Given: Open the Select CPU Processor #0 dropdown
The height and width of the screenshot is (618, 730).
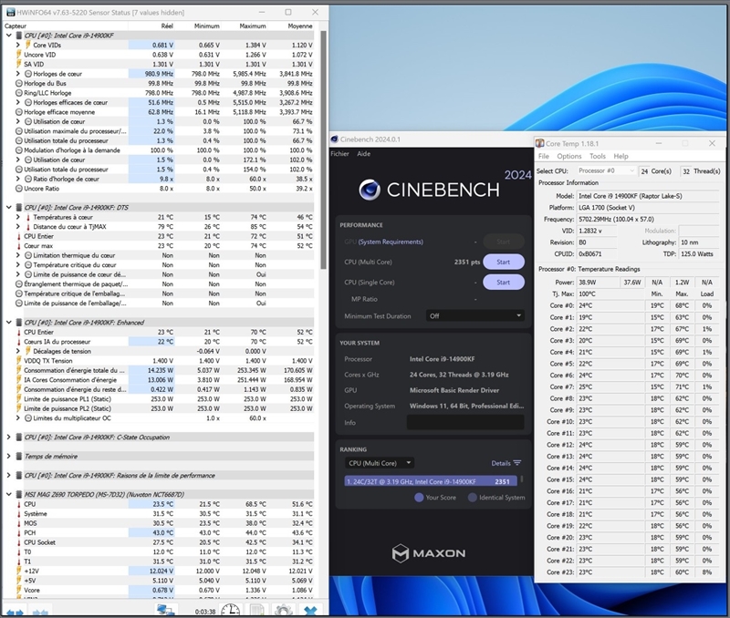Looking at the screenshot, I should (606, 170).
